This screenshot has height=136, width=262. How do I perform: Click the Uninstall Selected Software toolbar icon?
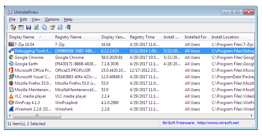(x=13, y=27)
